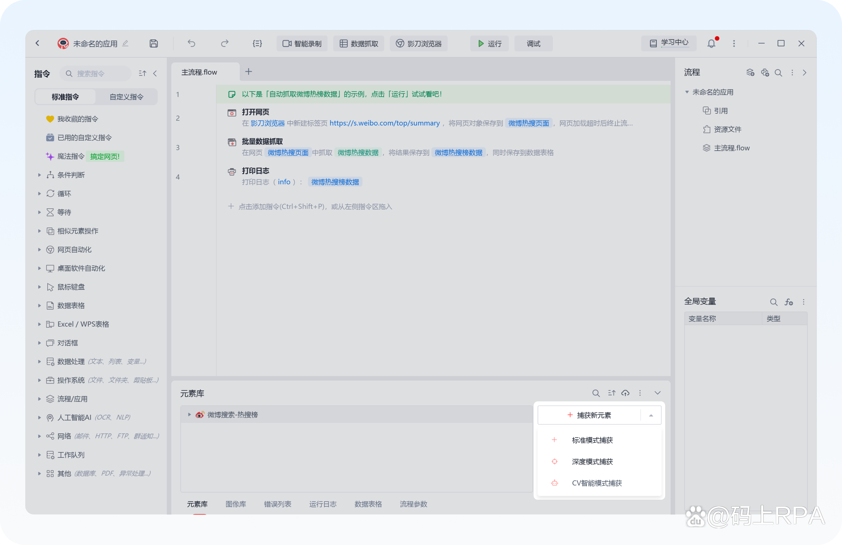Click the cloud upload icon in 元素库
The height and width of the screenshot is (545, 842).
point(625,393)
